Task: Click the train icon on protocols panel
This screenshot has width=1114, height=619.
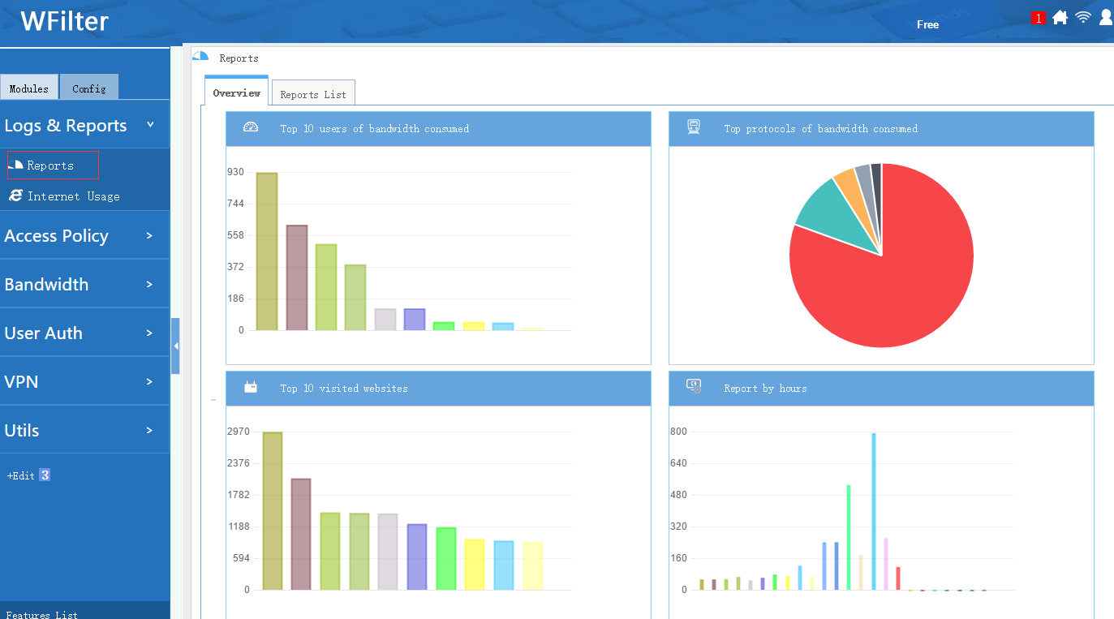Action: pyautogui.click(x=694, y=127)
